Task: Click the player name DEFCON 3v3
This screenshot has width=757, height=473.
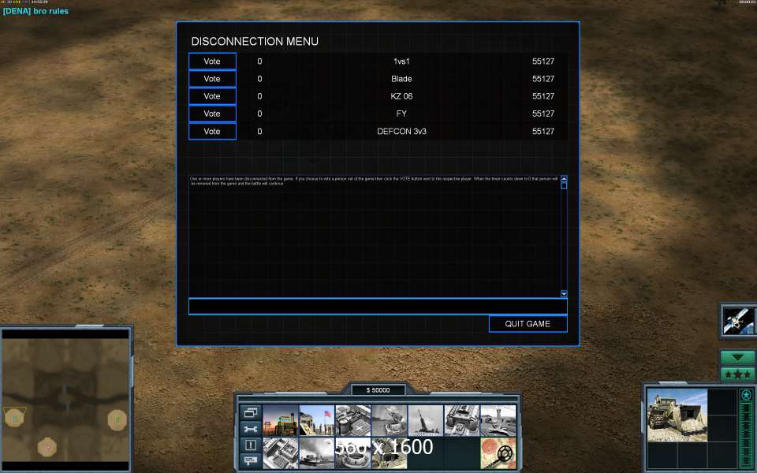Action: [x=401, y=132]
